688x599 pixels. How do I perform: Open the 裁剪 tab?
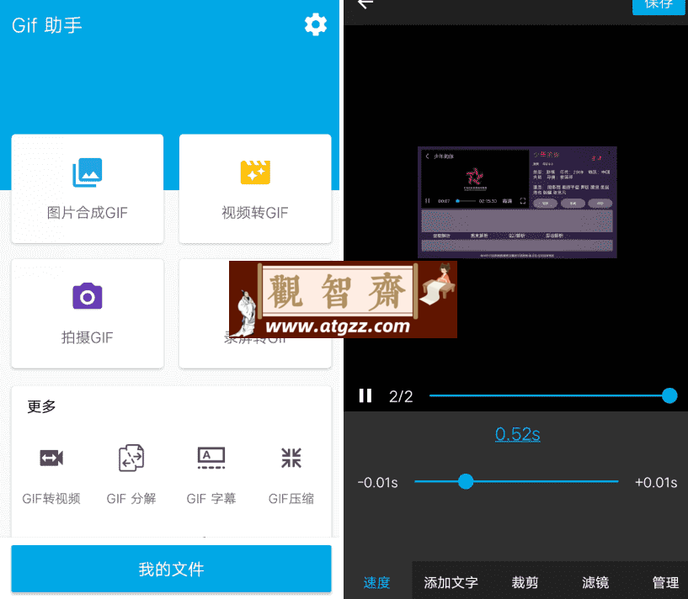(525, 582)
